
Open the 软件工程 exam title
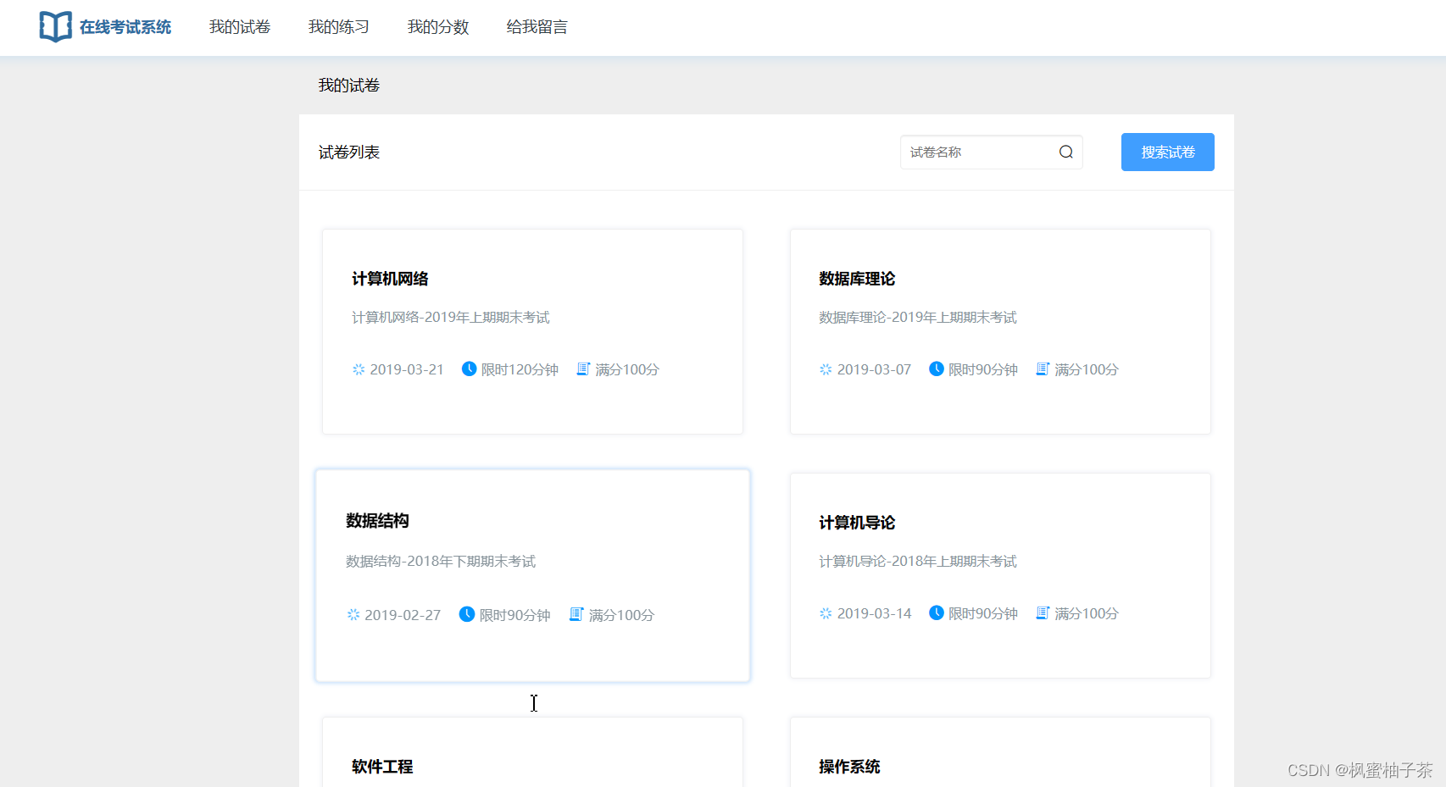(x=382, y=767)
